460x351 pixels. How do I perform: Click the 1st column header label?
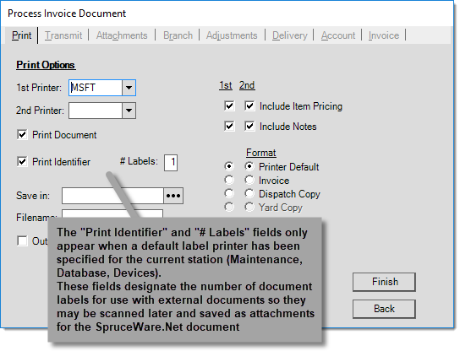[x=226, y=85]
